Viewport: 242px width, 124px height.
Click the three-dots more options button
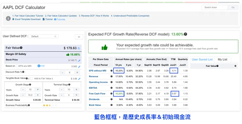(79, 37)
